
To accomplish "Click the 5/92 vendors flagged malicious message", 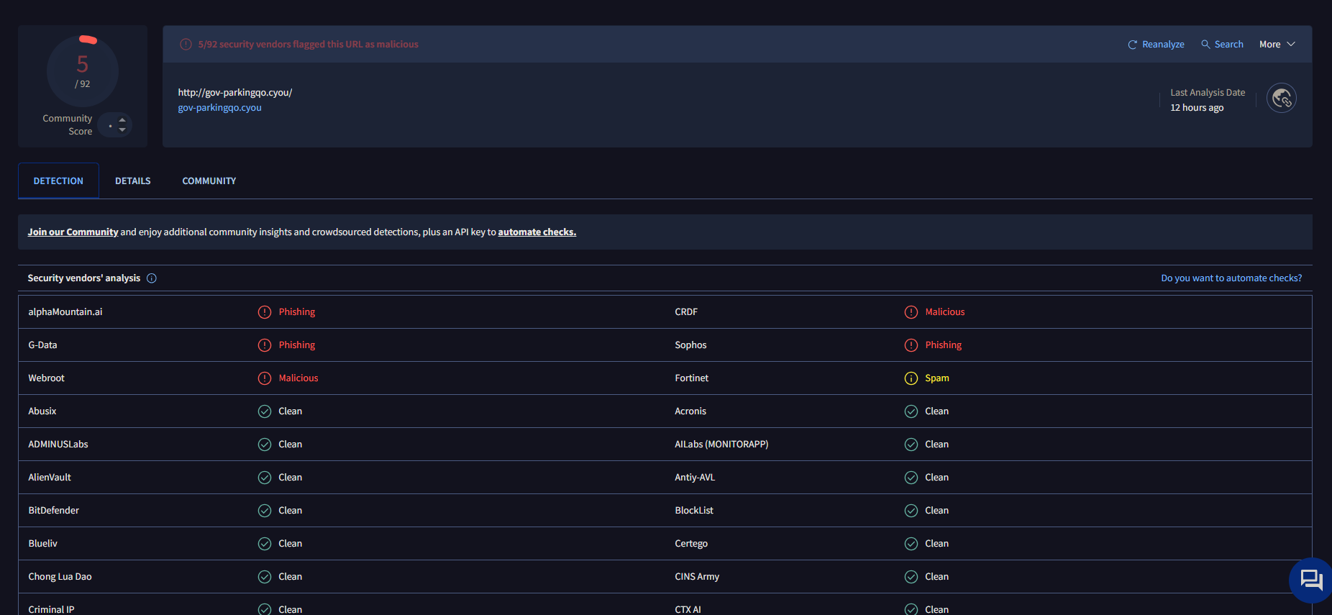I will 309,45.
